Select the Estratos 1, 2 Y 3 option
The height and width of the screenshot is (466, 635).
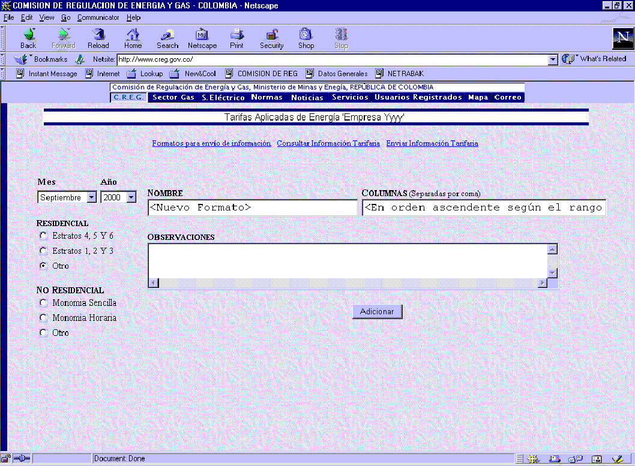(x=43, y=251)
